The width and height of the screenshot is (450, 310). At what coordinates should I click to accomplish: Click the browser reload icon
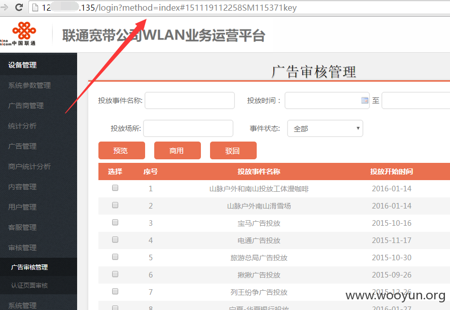(19, 7)
